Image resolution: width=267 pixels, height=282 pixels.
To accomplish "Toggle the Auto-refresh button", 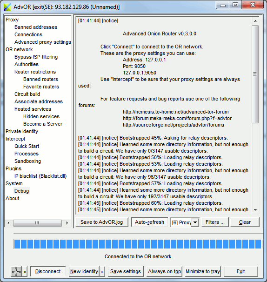I will [149, 222].
